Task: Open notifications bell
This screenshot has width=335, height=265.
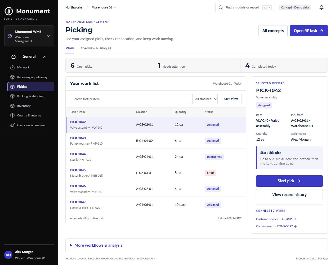Action: (321, 7)
